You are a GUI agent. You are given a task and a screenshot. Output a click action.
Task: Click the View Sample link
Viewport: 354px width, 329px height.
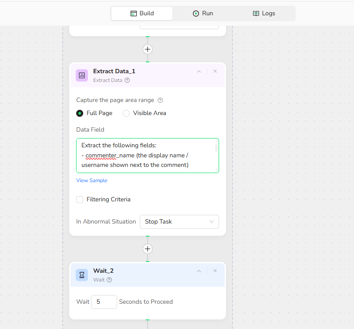tap(92, 180)
